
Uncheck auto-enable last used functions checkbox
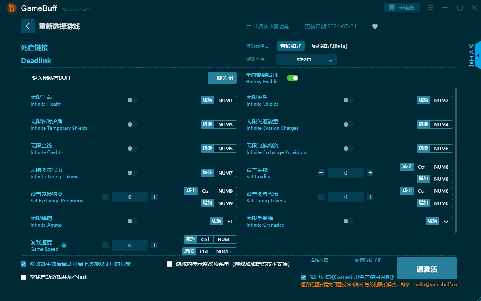[x=23, y=264]
